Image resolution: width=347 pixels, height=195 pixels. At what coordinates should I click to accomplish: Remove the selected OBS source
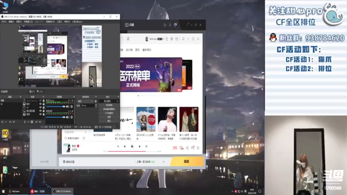28,122
